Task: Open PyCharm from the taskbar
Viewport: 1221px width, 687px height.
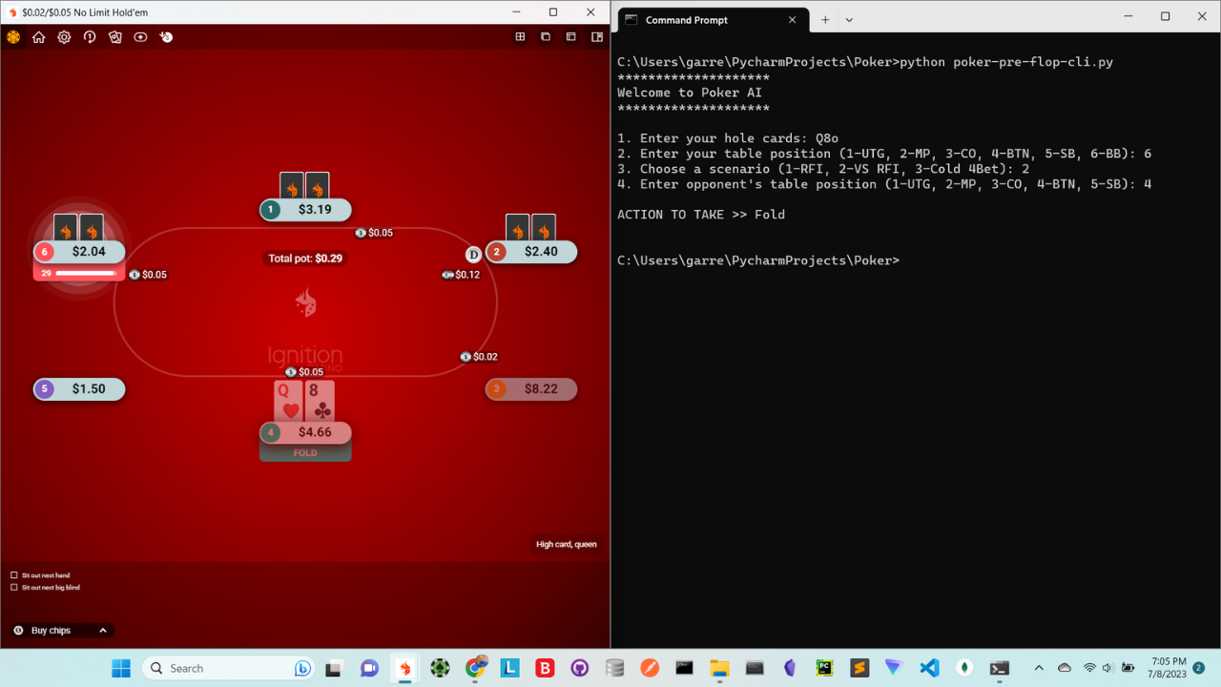Action: tap(824, 668)
